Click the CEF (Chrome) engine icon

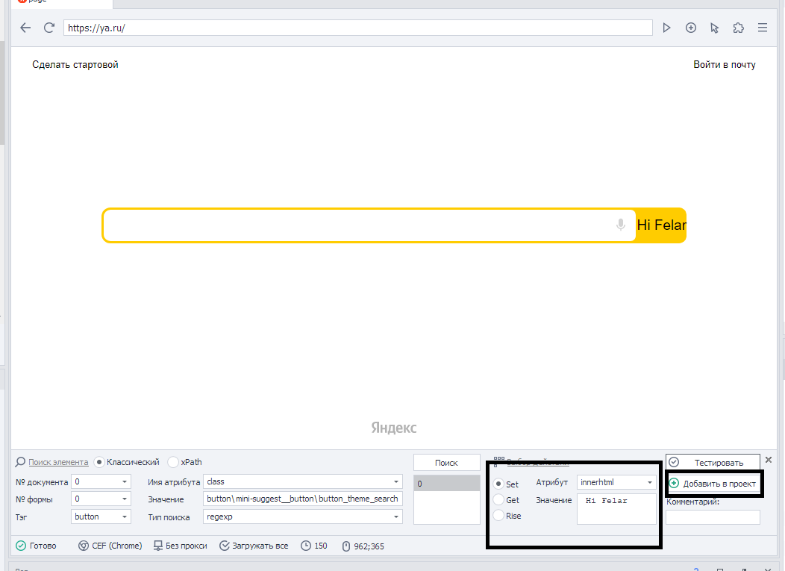tap(84, 546)
